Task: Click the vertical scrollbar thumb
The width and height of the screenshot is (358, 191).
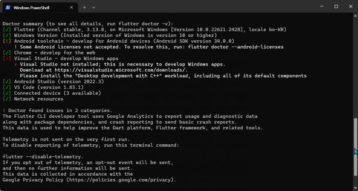Action: point(355,147)
